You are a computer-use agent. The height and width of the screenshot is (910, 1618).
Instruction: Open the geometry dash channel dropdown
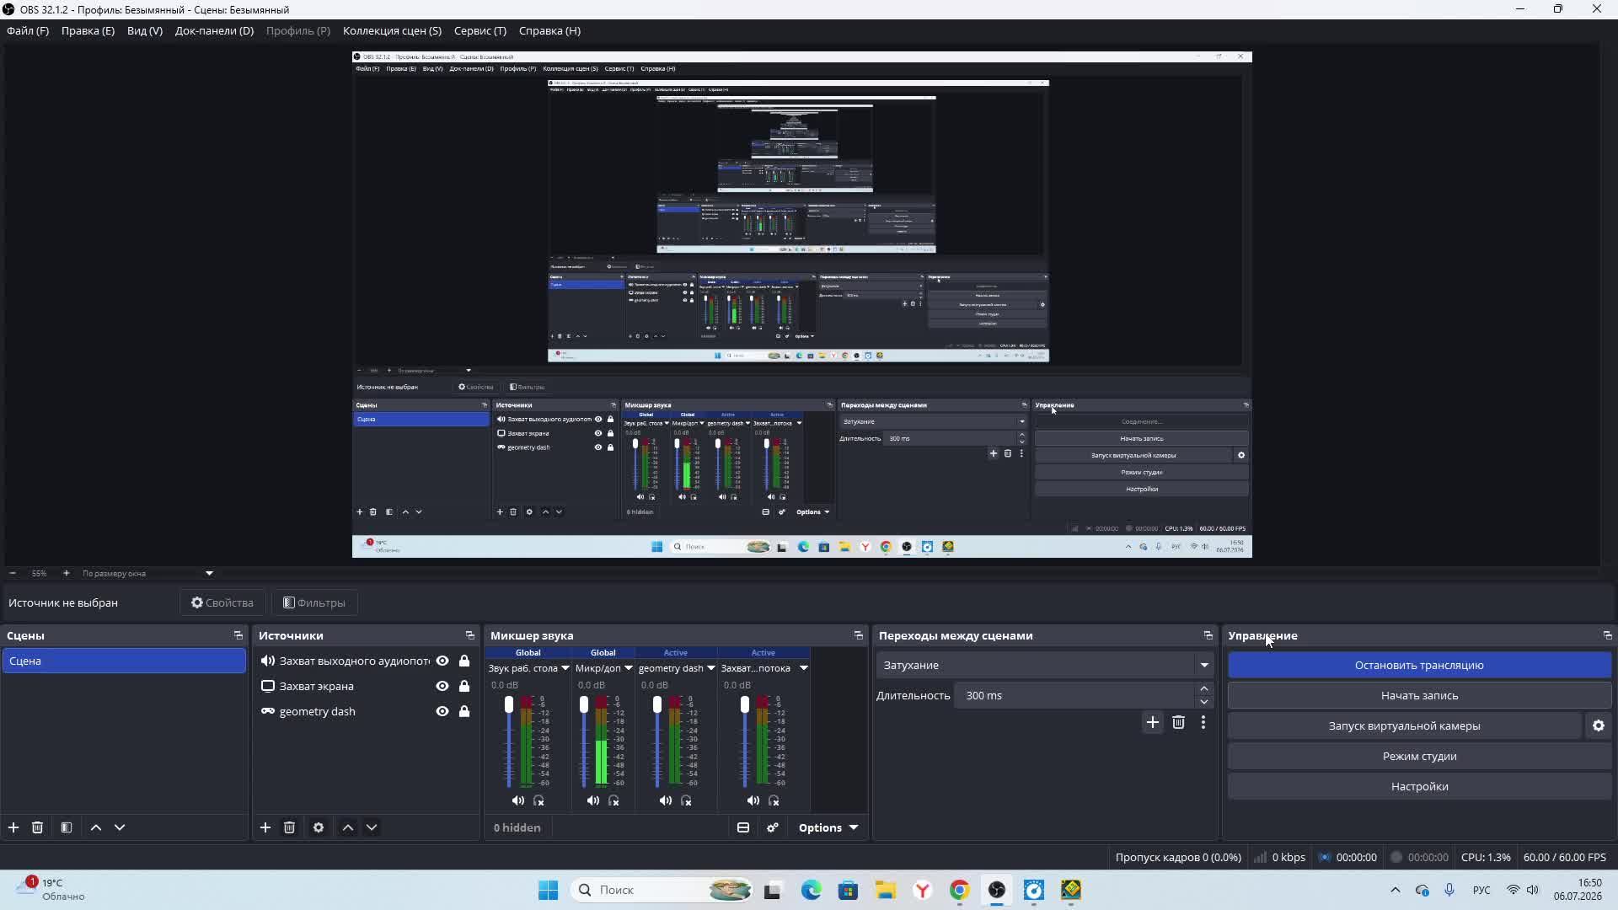[x=711, y=668]
